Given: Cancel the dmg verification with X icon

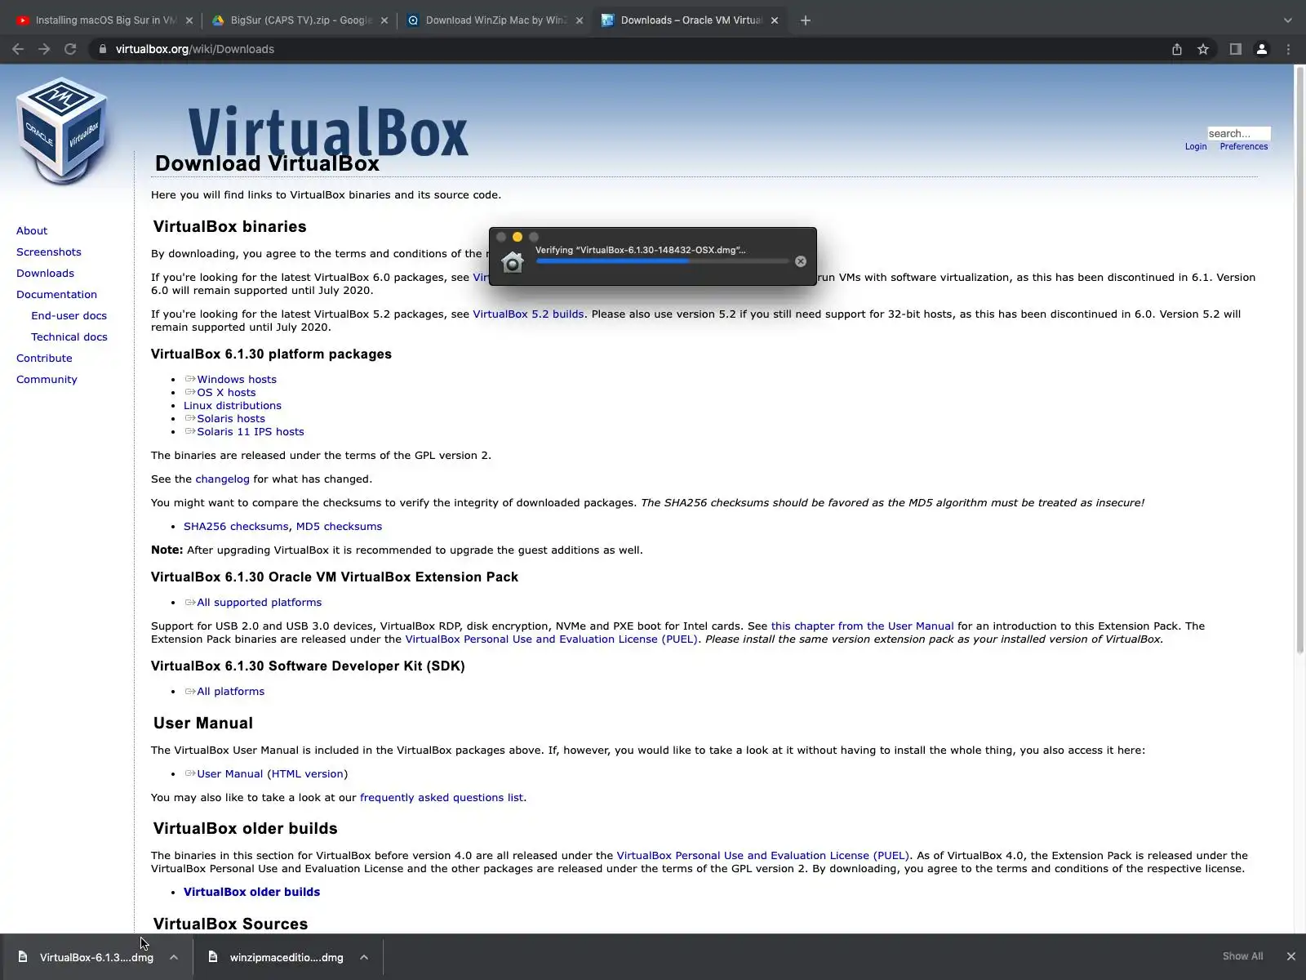Looking at the screenshot, I should click(x=801, y=261).
